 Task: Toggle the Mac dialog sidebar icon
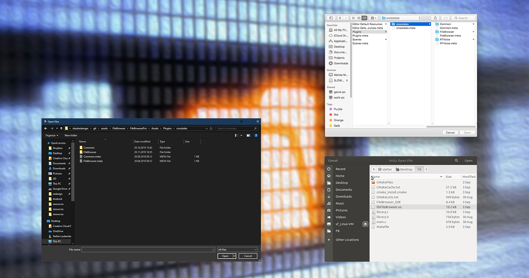[x=331, y=18]
